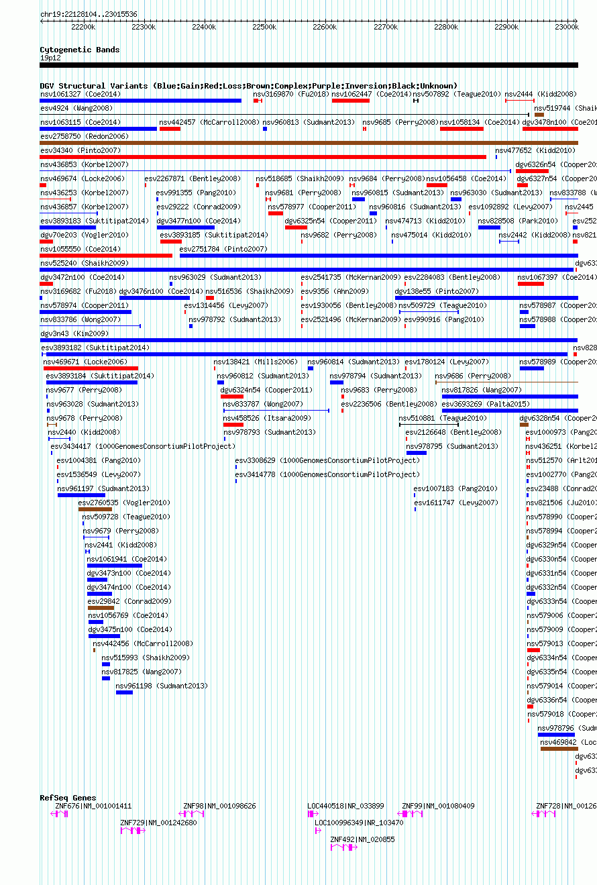Click the brown bar under esv29842 (Conrad2009)

click(x=101, y=608)
